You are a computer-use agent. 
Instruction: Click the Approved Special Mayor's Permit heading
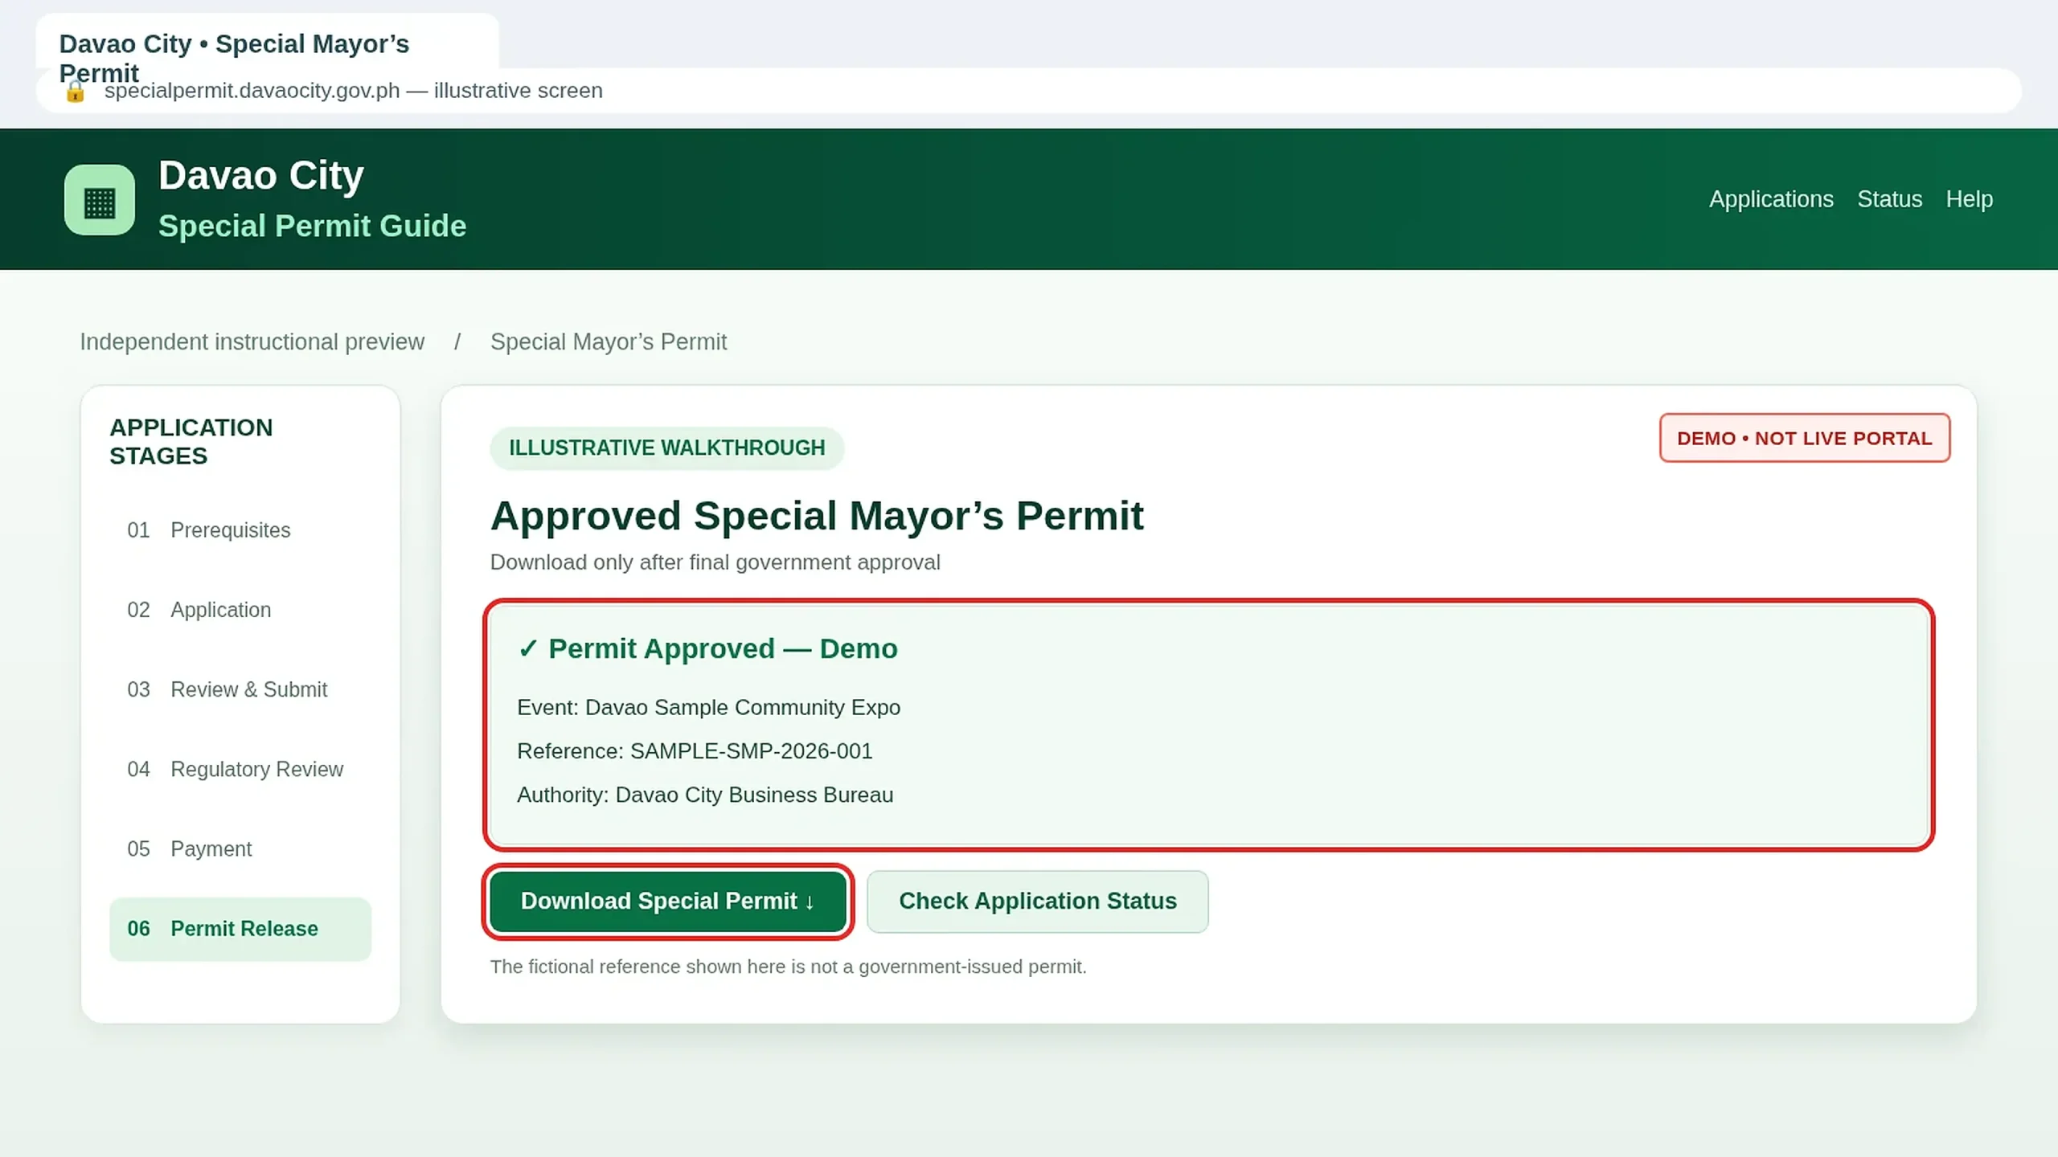coord(817,516)
